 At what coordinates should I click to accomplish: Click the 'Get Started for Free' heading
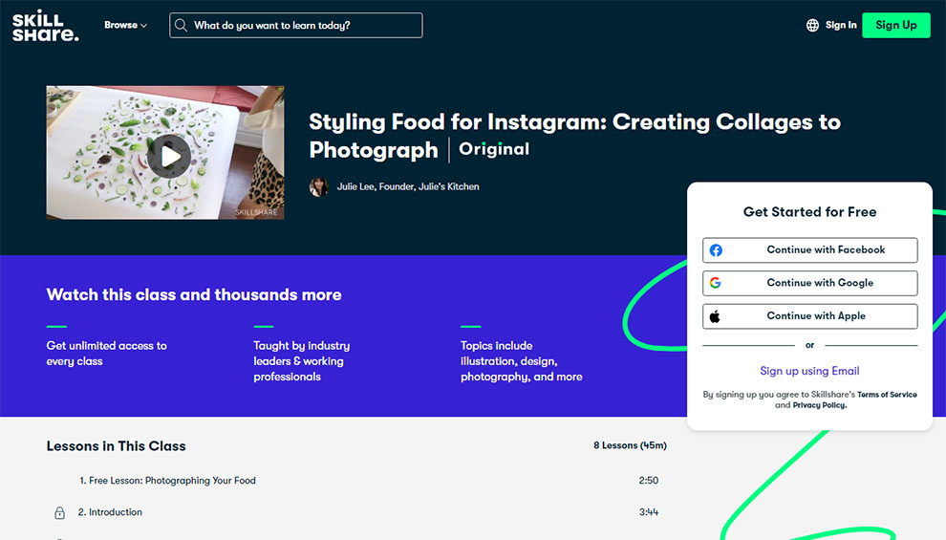click(809, 212)
